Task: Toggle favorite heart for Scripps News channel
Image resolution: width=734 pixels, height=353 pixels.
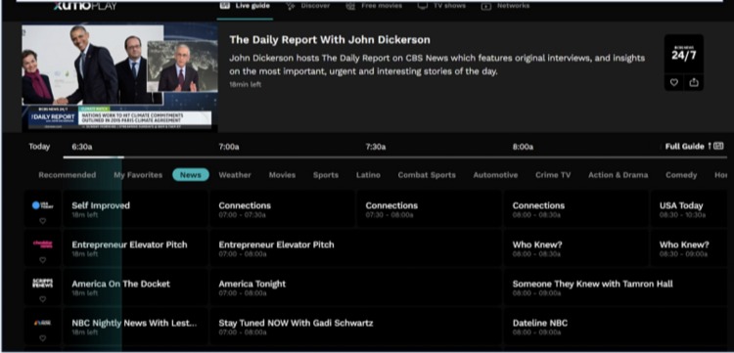Action: [x=43, y=299]
